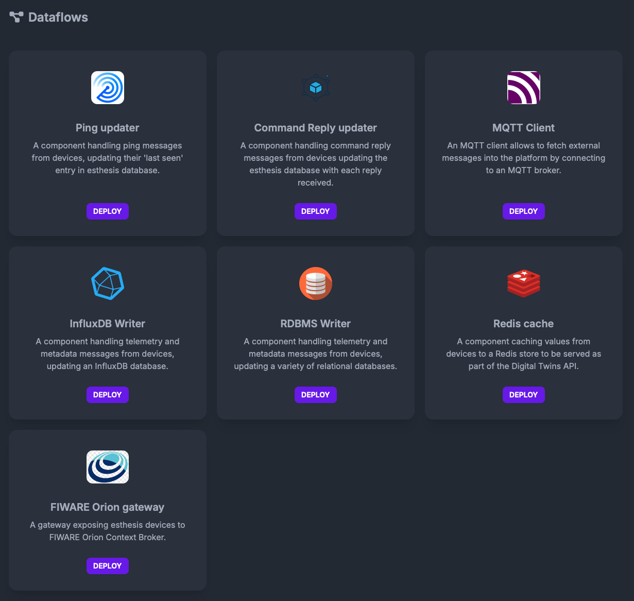The height and width of the screenshot is (601, 634).
Task: Click the Command Reply updater cube icon
Action: click(x=316, y=88)
